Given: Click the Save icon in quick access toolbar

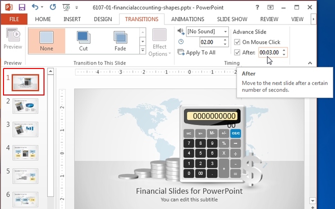Looking at the screenshot, I should tap(22, 7).
